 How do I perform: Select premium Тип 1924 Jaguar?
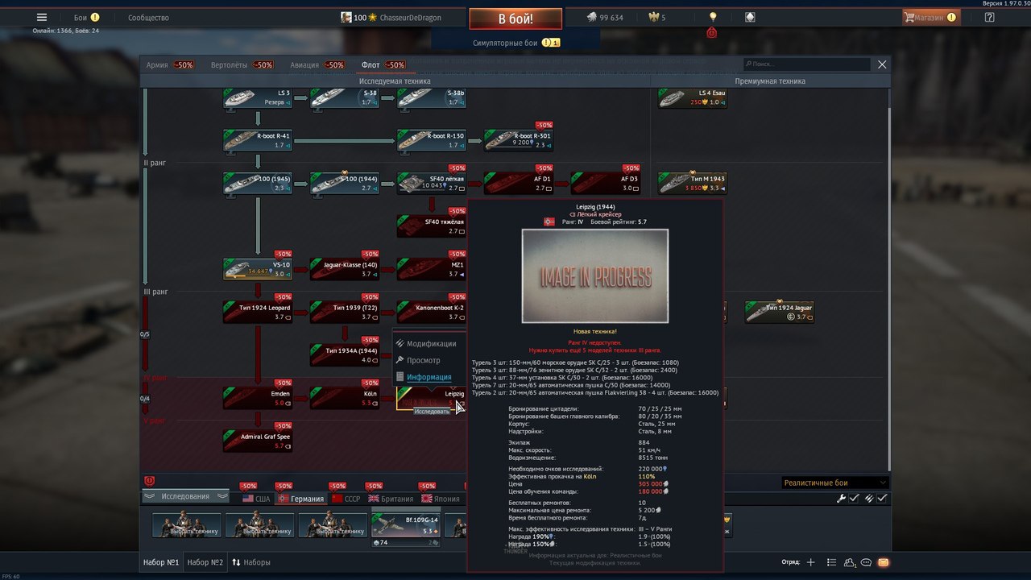point(779,313)
